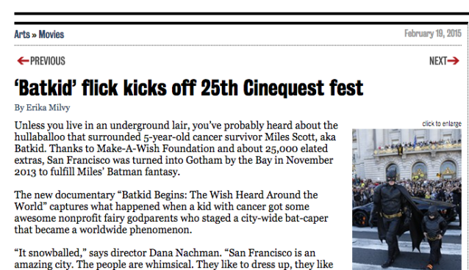Enlarge the Batkid photo thumbnail

tap(407, 200)
